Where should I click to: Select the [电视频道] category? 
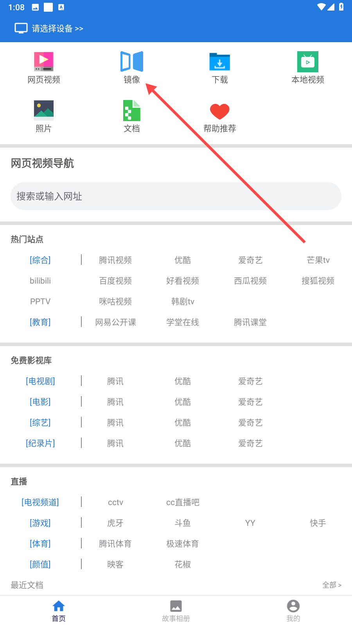pos(40,502)
